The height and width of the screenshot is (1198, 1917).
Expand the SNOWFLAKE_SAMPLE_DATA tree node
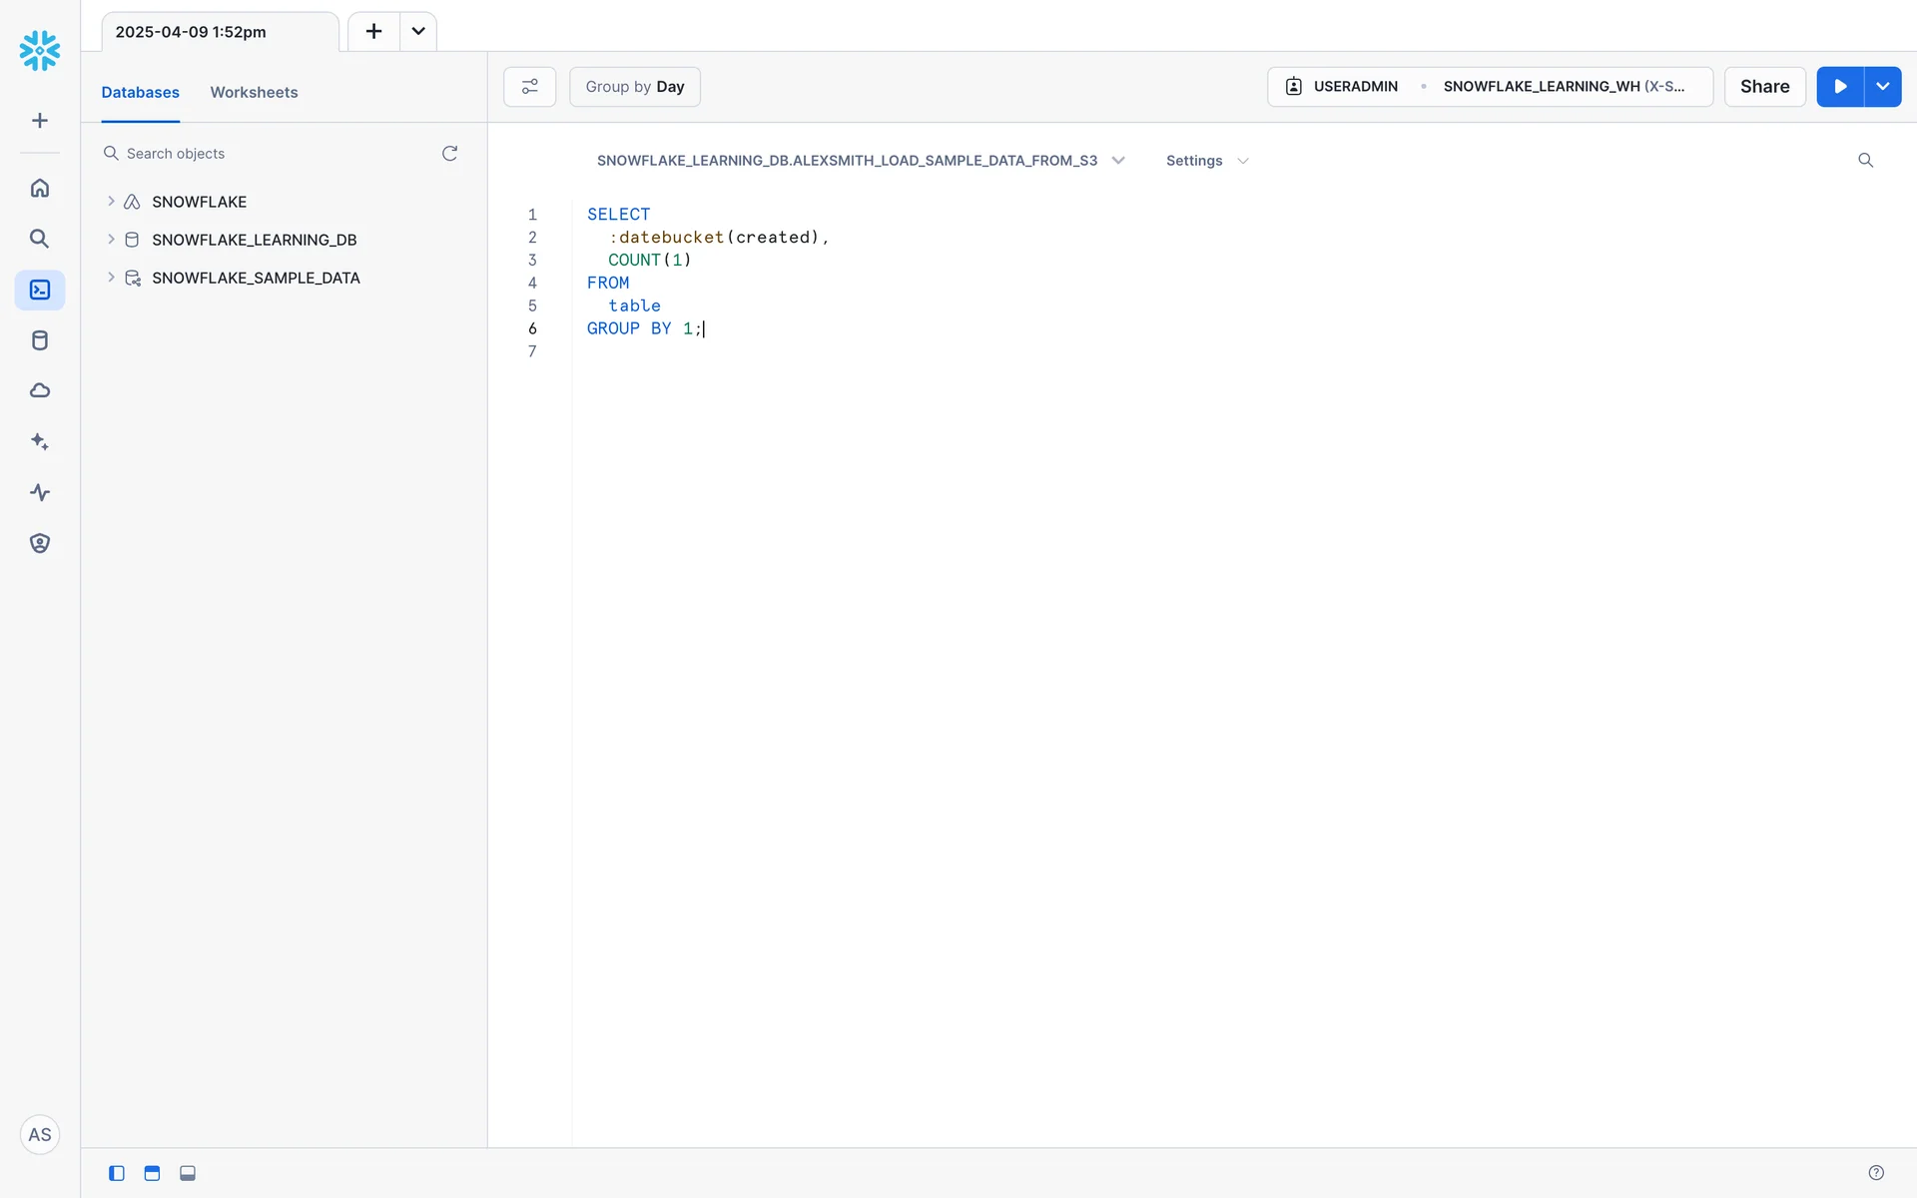111,278
